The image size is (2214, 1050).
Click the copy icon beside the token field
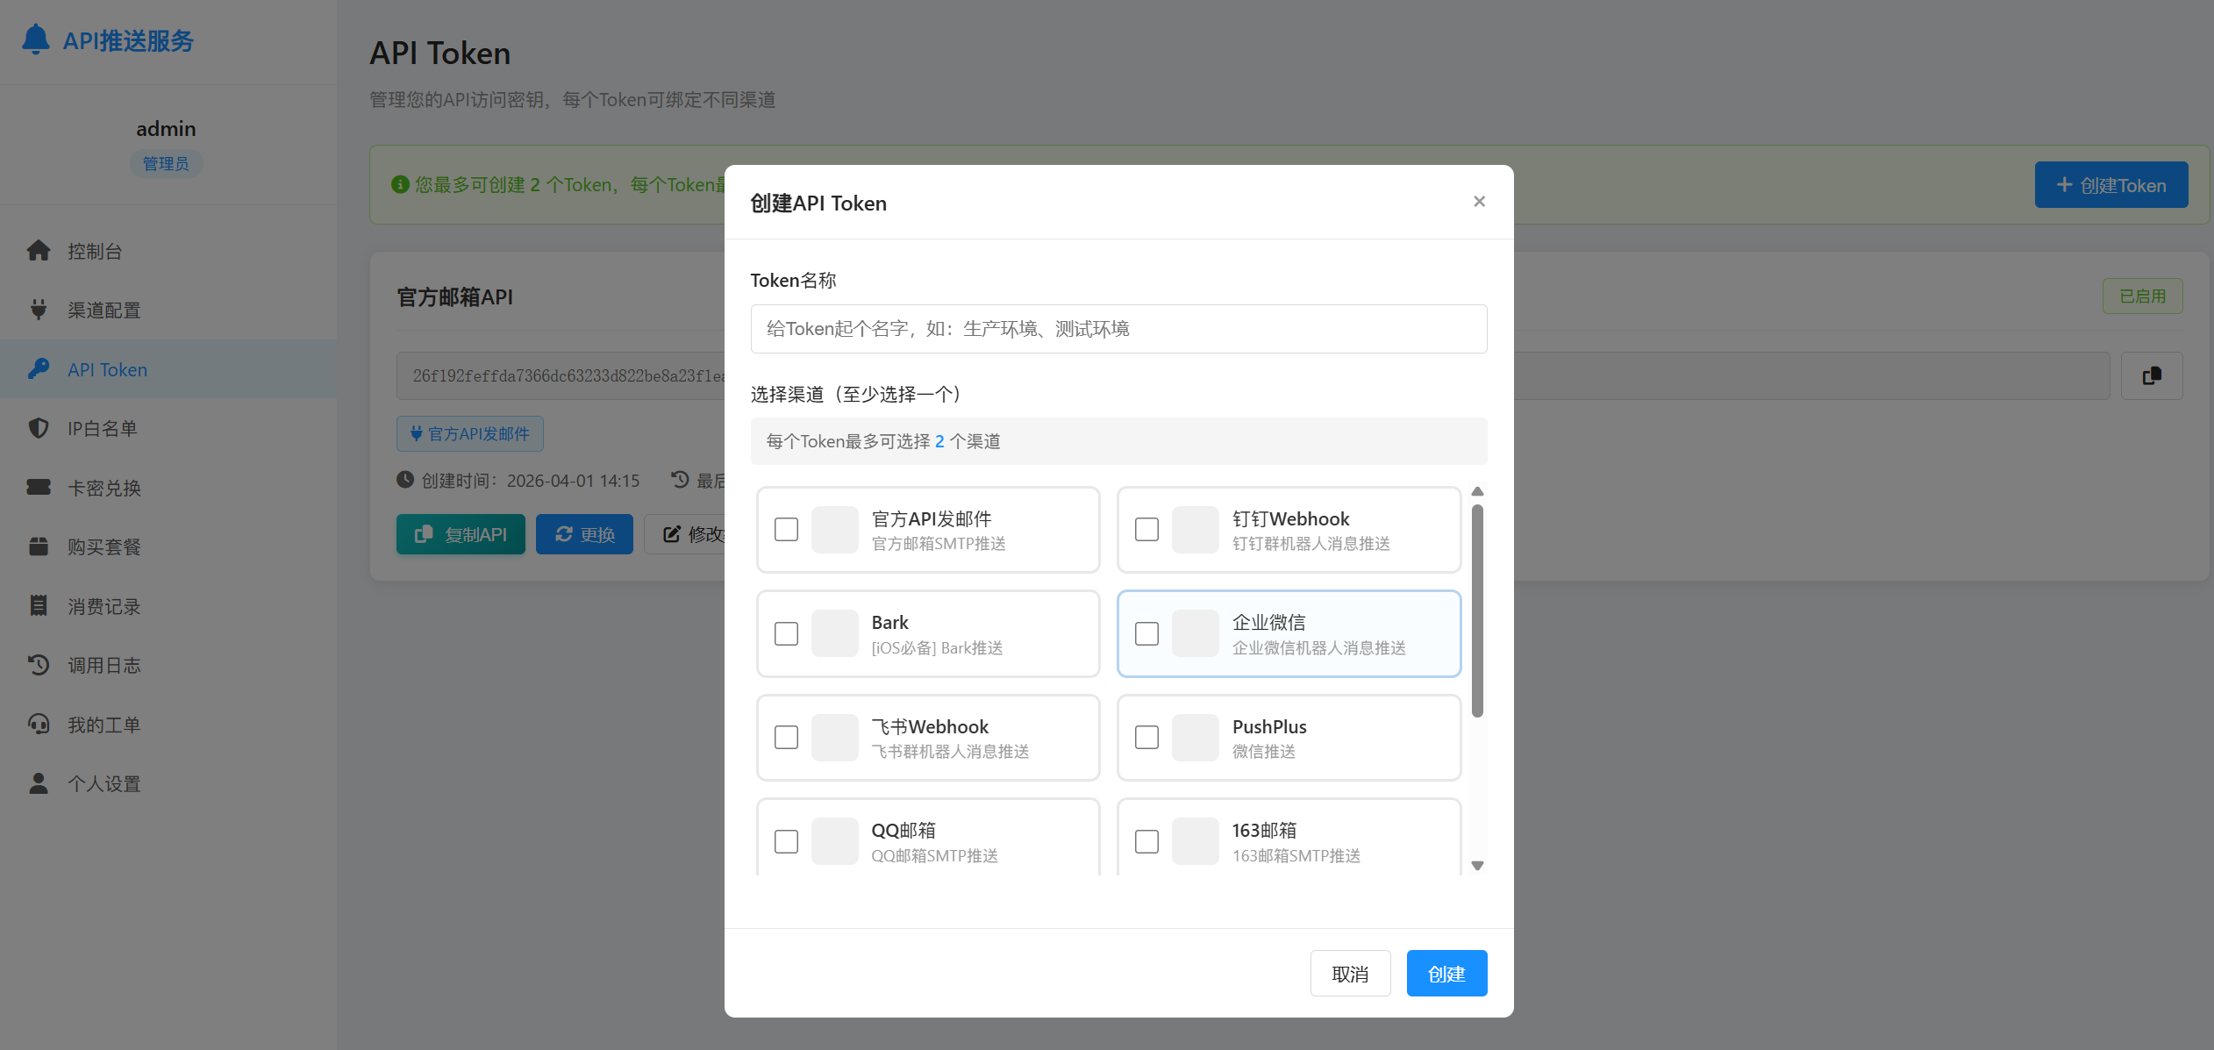pyautogui.click(x=2152, y=375)
